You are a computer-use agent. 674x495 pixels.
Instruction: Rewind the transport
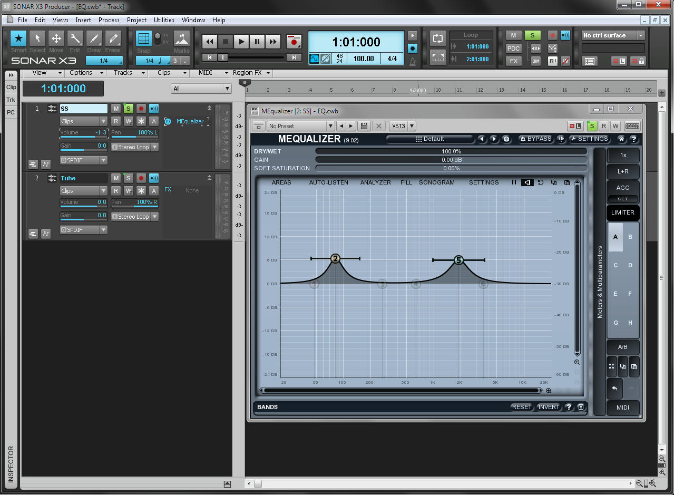pyautogui.click(x=210, y=42)
